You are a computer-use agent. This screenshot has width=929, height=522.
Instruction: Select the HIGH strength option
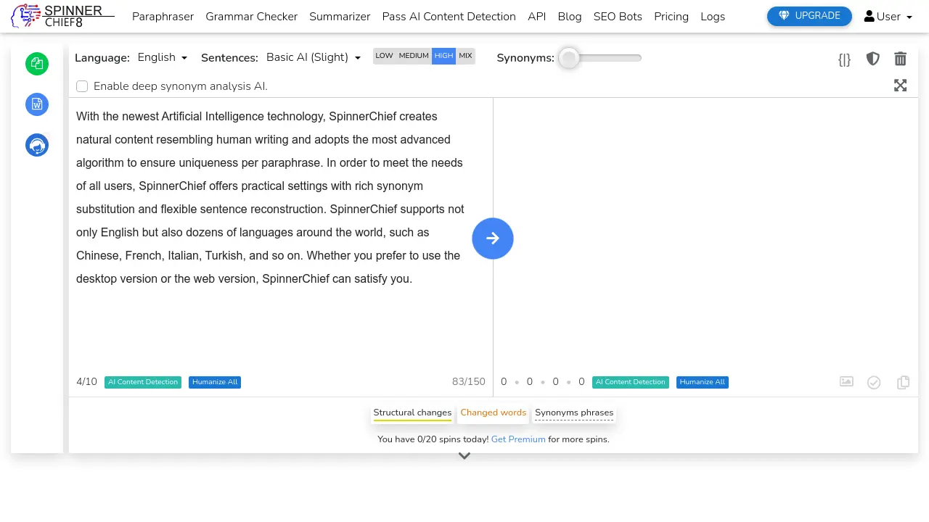[443, 56]
